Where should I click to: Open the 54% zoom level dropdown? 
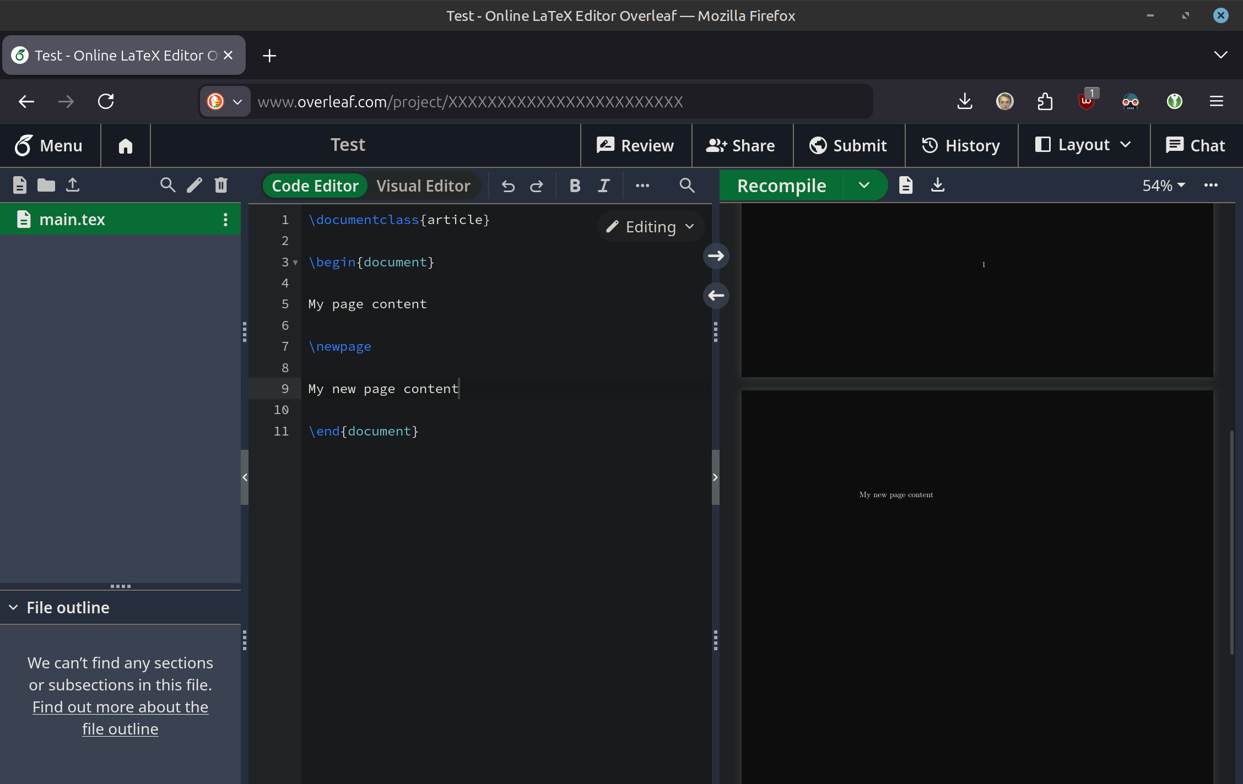(x=1163, y=186)
